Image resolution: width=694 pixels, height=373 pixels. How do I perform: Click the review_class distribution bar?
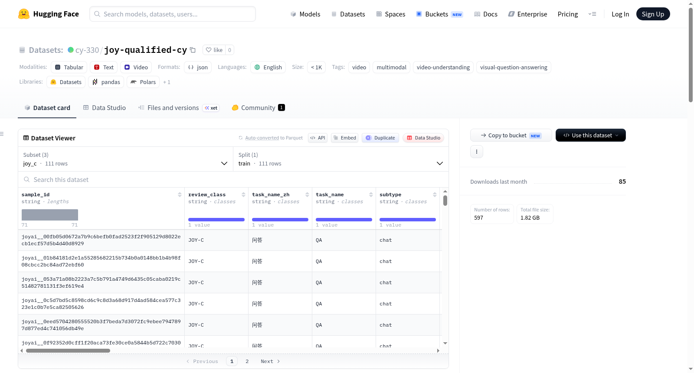[x=216, y=220]
